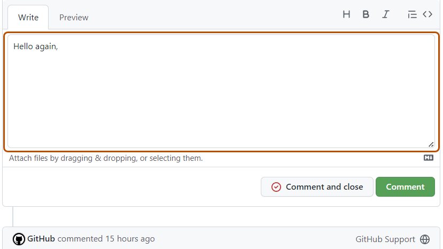This screenshot has width=443, height=249.
Task: Click the GitHub Octocat avatar
Action: [19, 239]
